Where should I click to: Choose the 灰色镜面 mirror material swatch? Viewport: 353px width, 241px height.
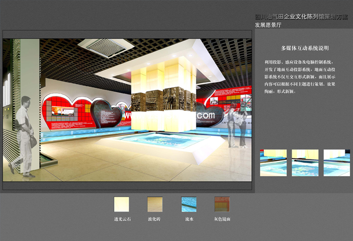click(222, 204)
